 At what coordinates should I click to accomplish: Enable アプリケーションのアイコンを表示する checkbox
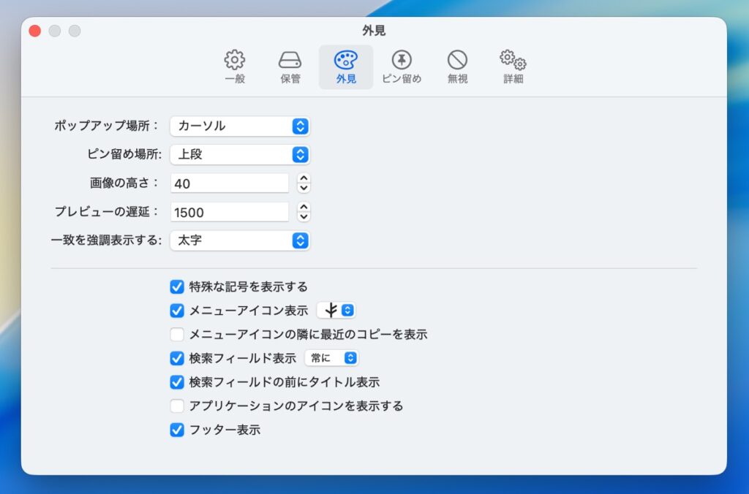(x=177, y=406)
